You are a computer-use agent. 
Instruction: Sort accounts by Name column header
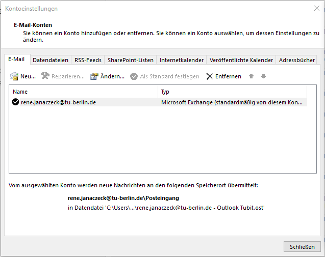[x=84, y=92]
